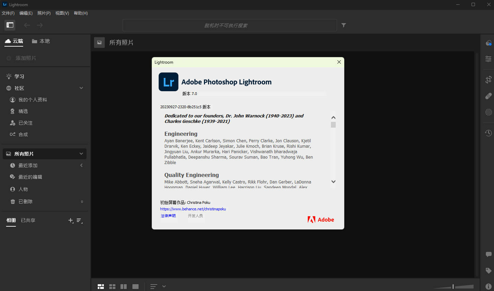Switch to Compare view
Screen dimensions: 494x291
point(124,287)
